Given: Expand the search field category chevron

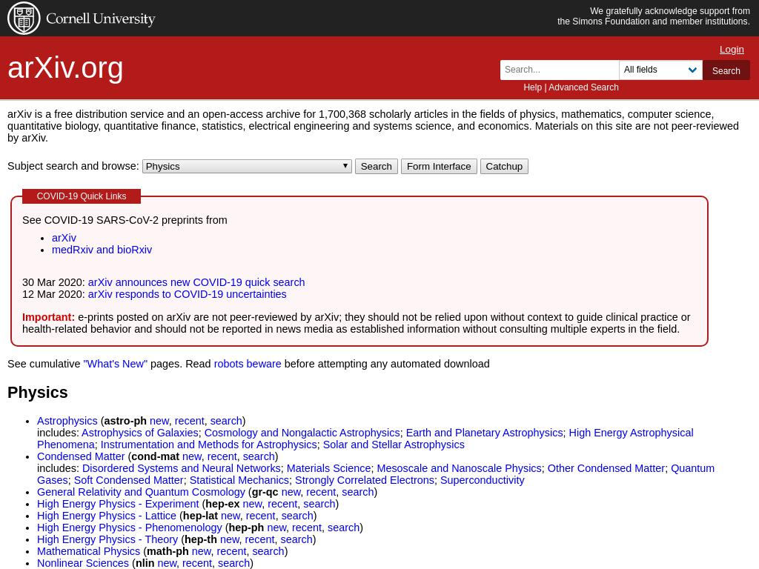Looking at the screenshot, I should pos(692,70).
